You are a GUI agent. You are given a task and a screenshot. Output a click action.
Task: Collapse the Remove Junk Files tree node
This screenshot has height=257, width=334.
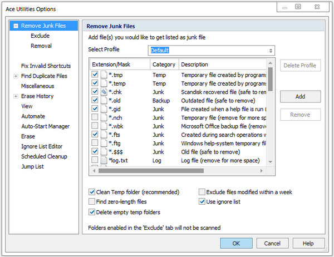(x=16, y=26)
